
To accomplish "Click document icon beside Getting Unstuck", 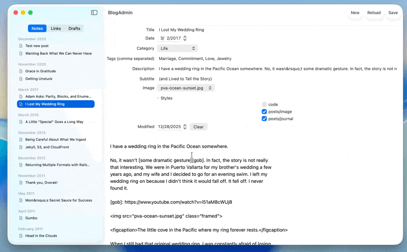I will (21, 79).
